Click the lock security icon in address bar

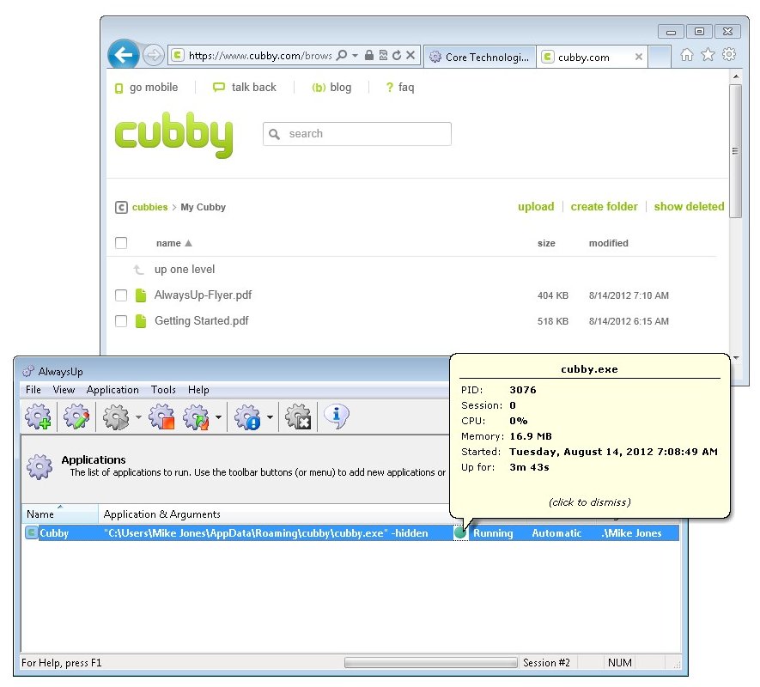(369, 55)
